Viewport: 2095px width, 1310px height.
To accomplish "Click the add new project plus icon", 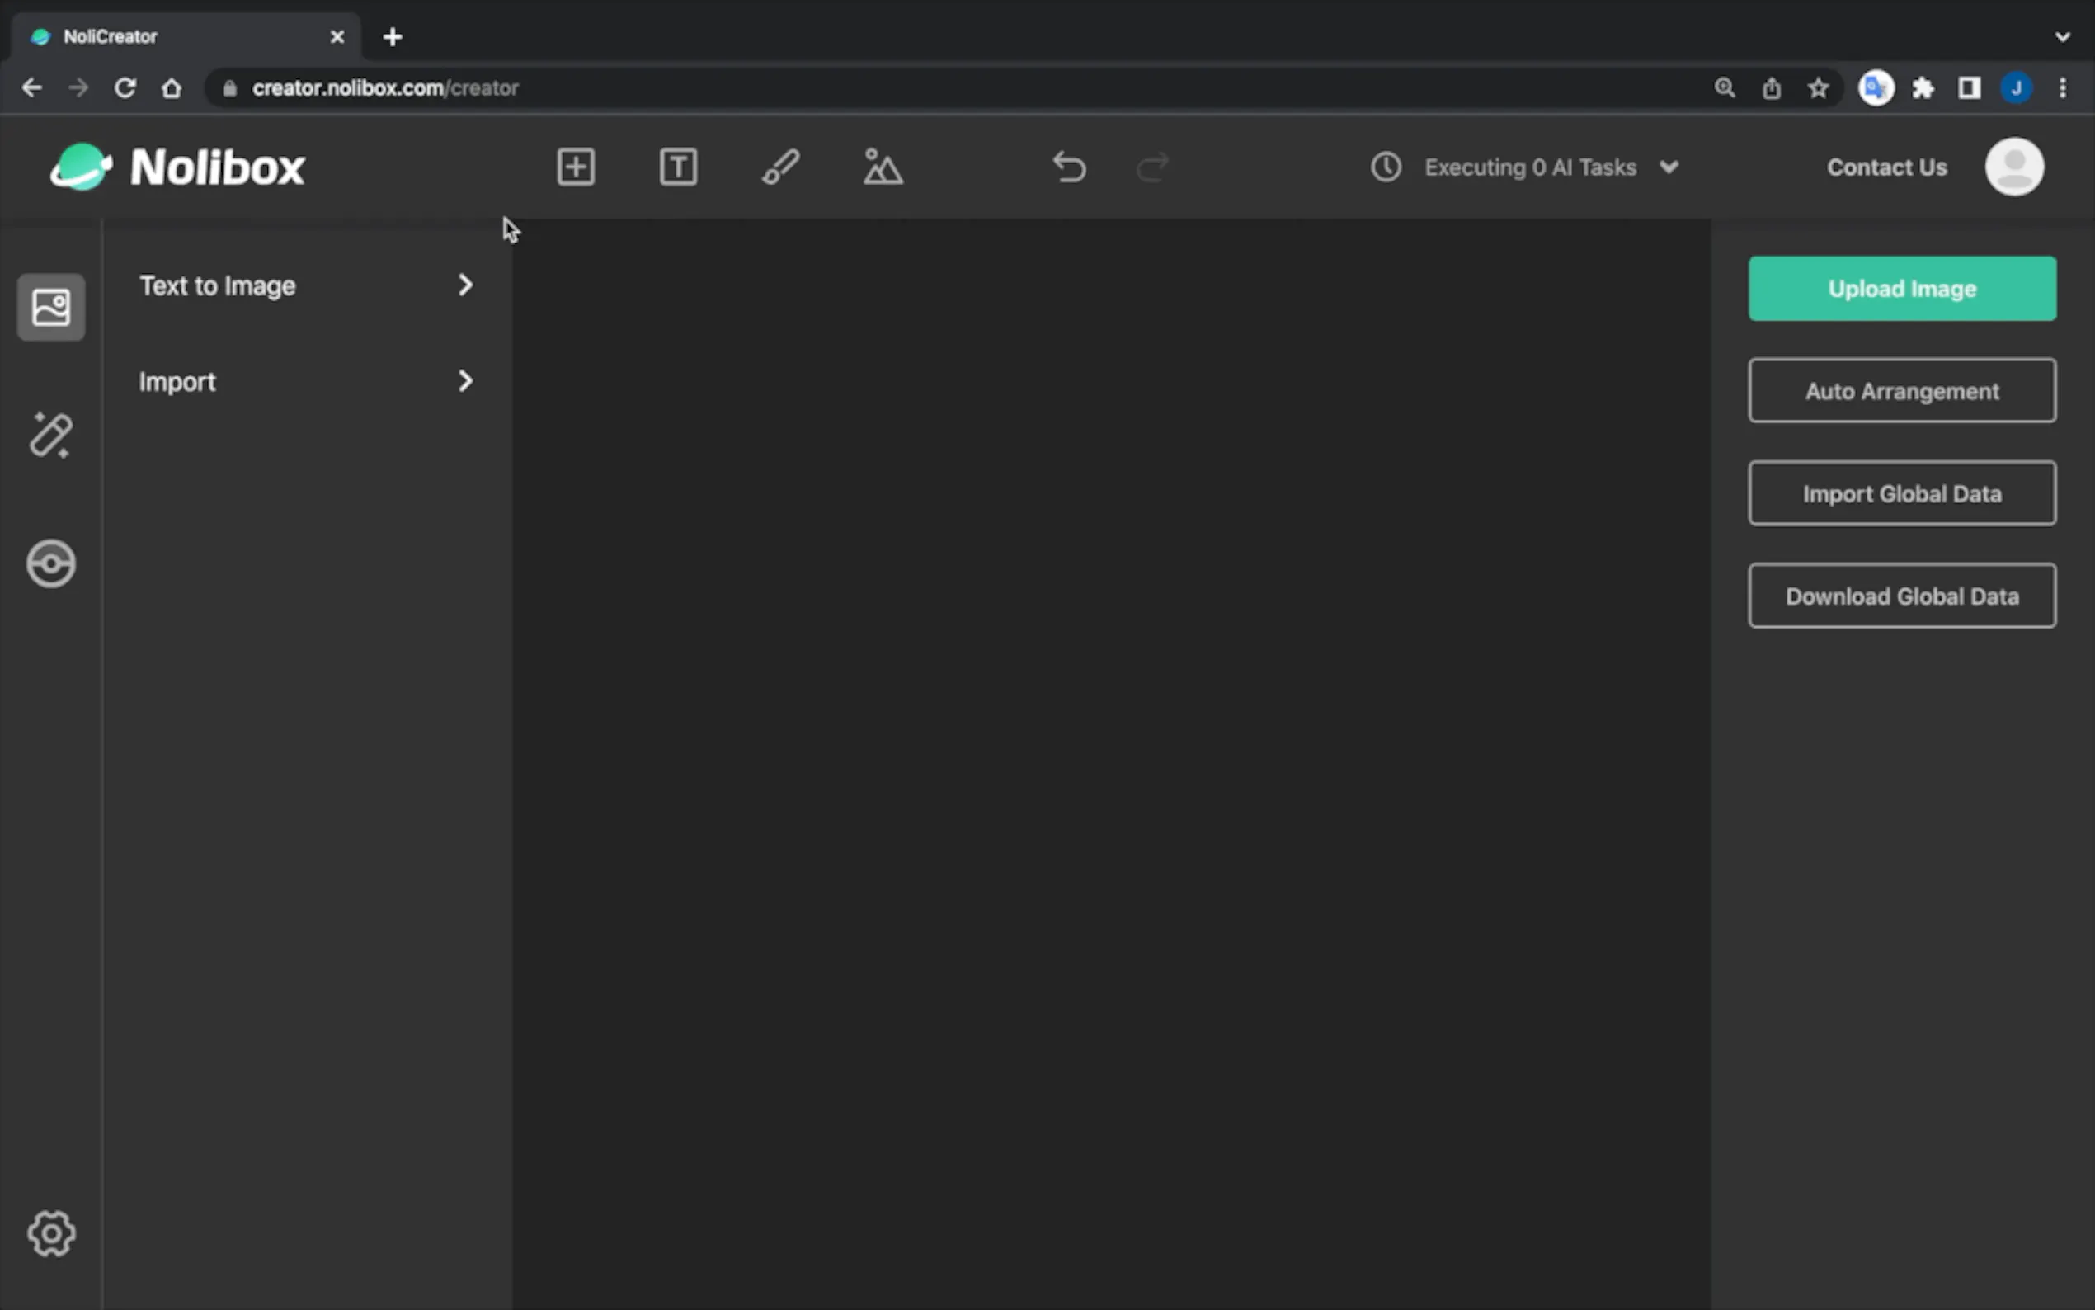I will click(x=575, y=167).
